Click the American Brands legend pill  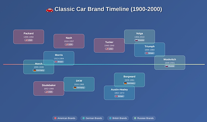65,118
